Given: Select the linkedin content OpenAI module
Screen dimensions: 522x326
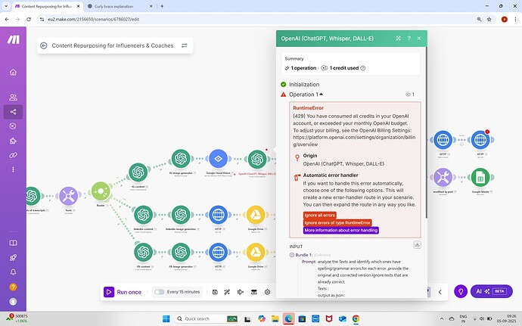Looking at the screenshot, I should pos(143,215).
